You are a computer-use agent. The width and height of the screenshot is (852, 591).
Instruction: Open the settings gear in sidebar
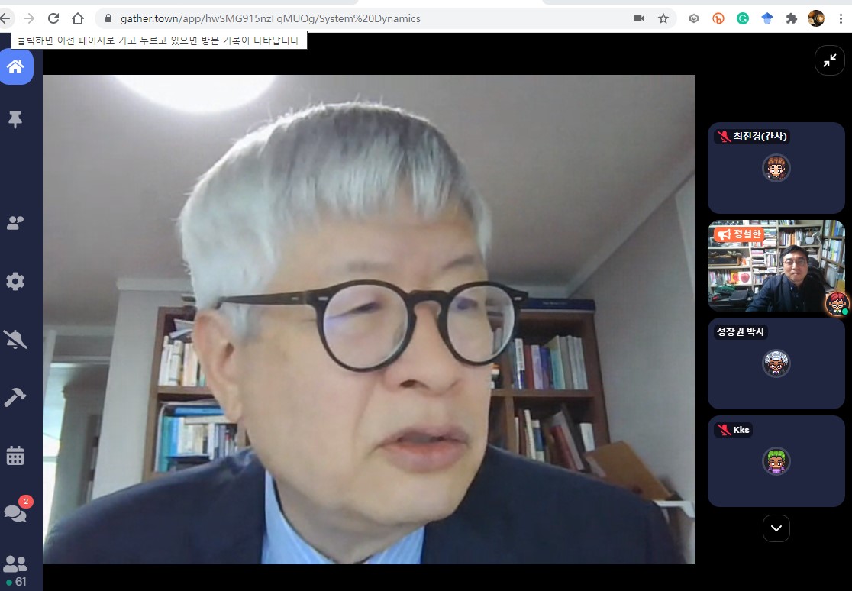tap(15, 282)
